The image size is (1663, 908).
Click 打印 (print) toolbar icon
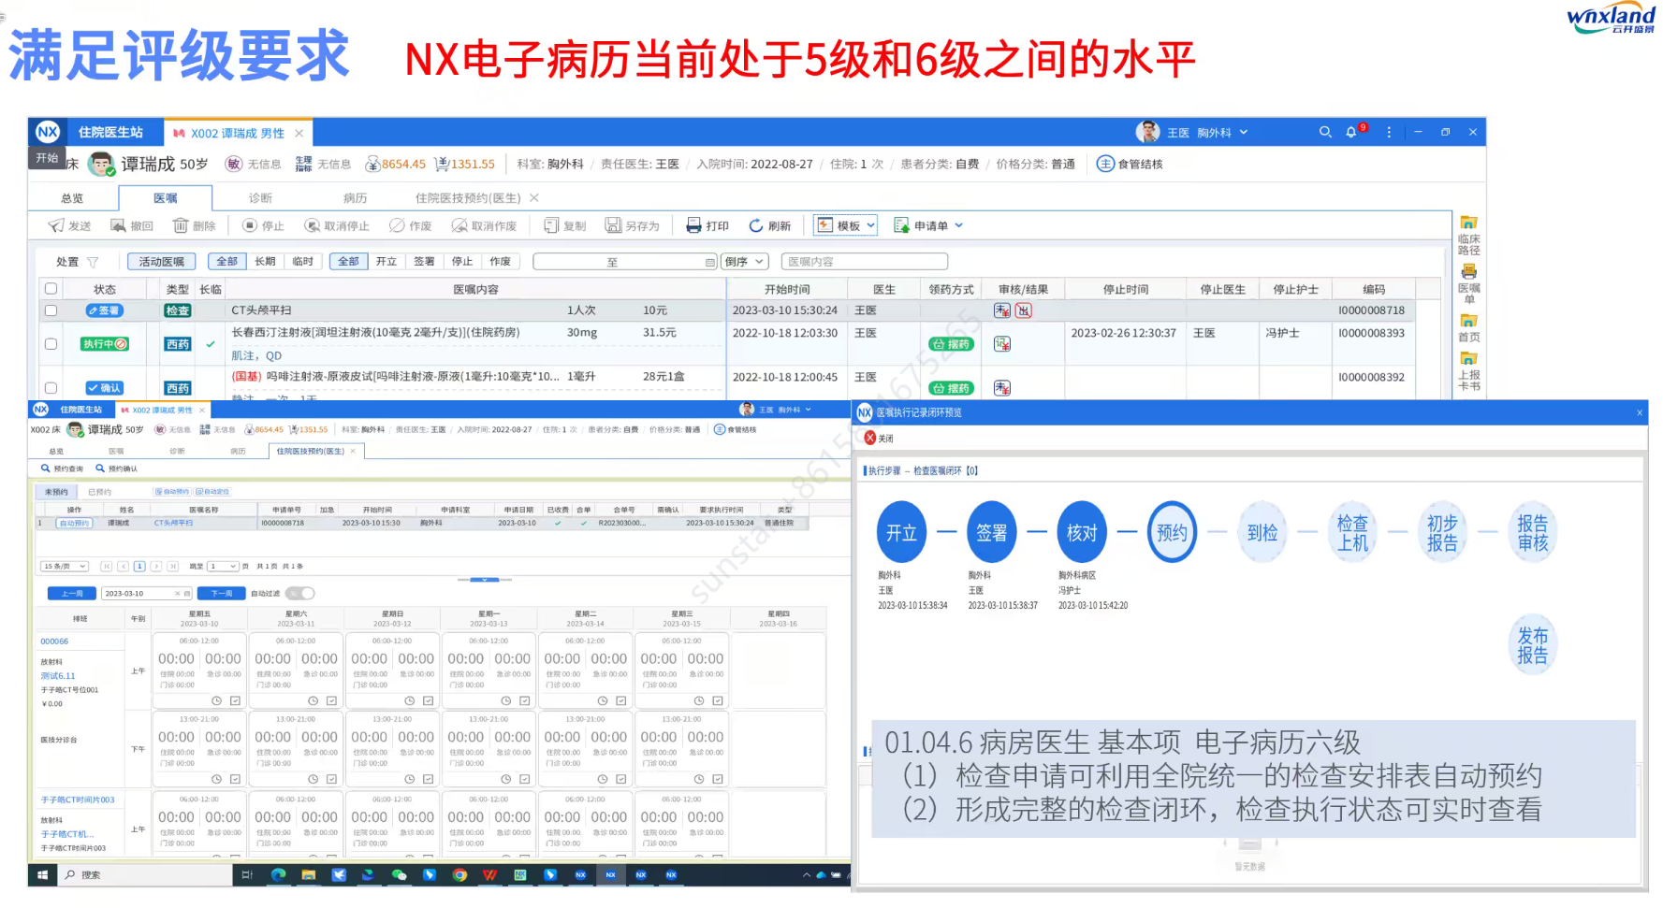pyautogui.click(x=693, y=225)
